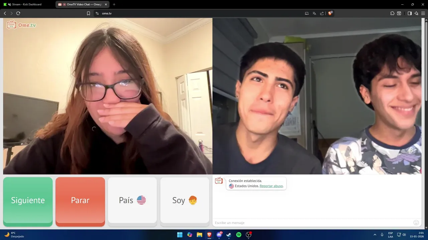The height and width of the screenshot is (240, 428).
Task: Open a new browser tab
Action: click(x=114, y=4)
